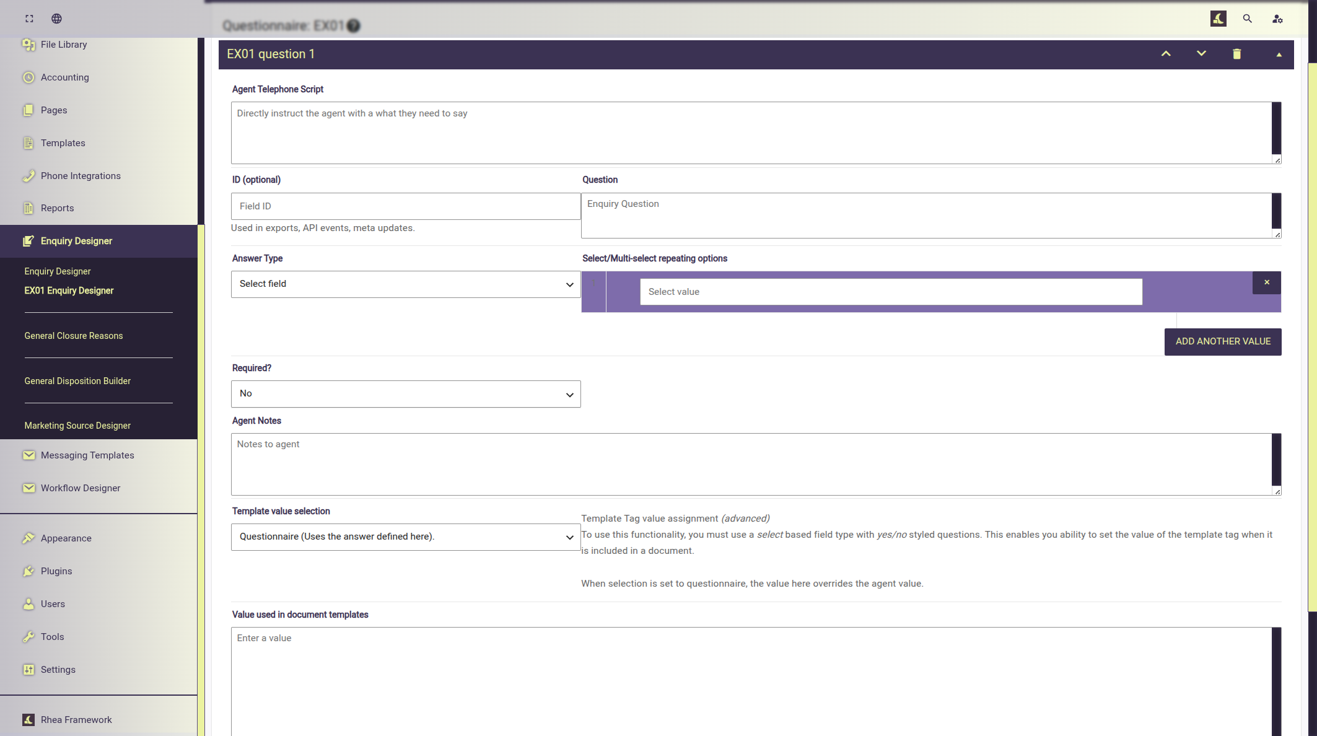This screenshot has width=1317, height=736.
Task: Open the globe language icon
Action: tap(56, 19)
